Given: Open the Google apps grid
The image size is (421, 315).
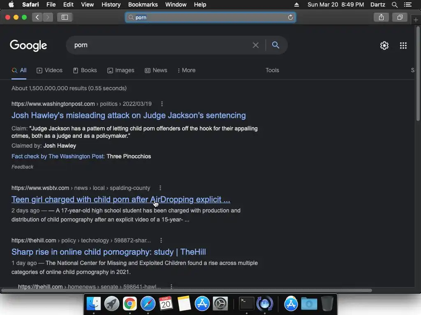Looking at the screenshot, I should click(403, 46).
